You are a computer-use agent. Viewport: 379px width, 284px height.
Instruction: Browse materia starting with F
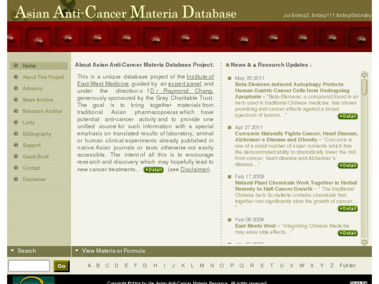click(136, 266)
